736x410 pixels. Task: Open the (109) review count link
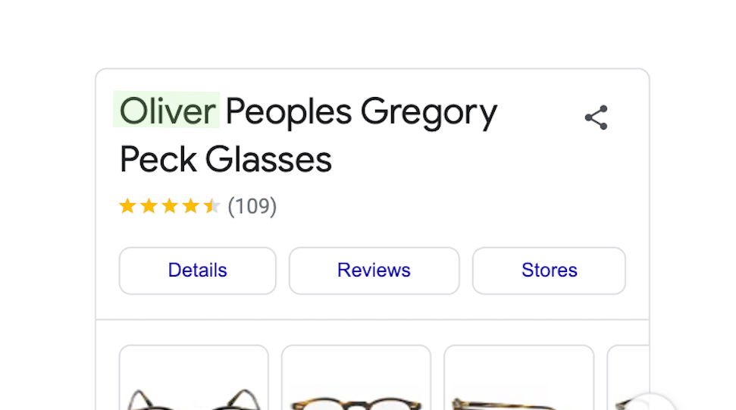[252, 206]
